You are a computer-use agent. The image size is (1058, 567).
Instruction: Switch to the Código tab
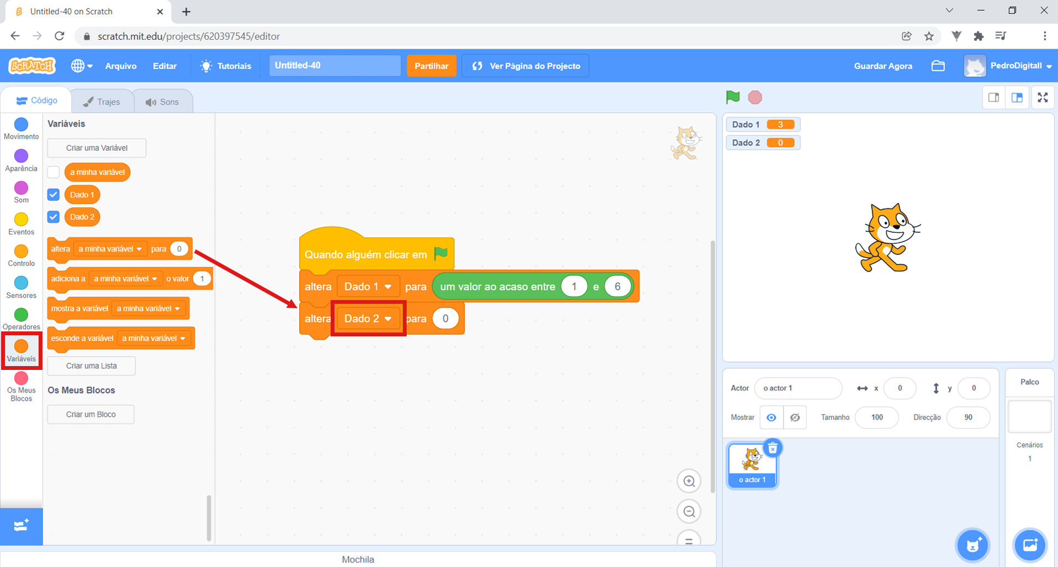point(36,101)
